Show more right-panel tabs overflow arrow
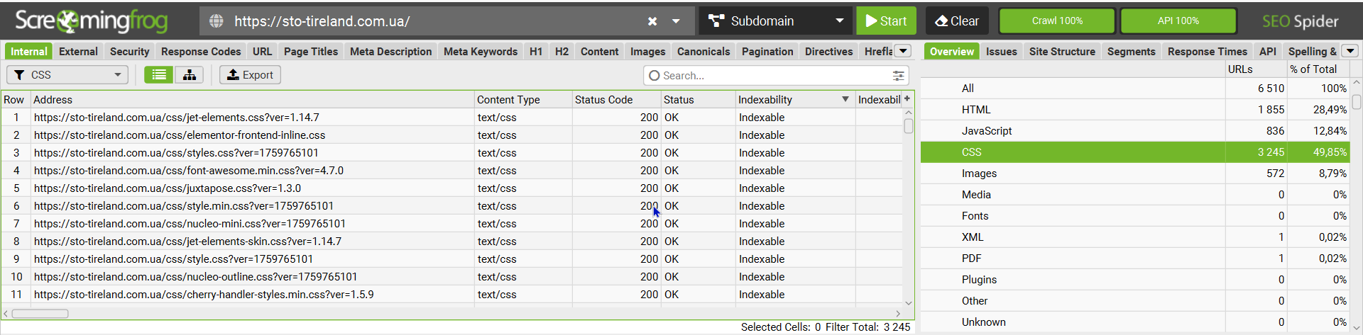The height and width of the screenshot is (335, 1363). [1350, 51]
